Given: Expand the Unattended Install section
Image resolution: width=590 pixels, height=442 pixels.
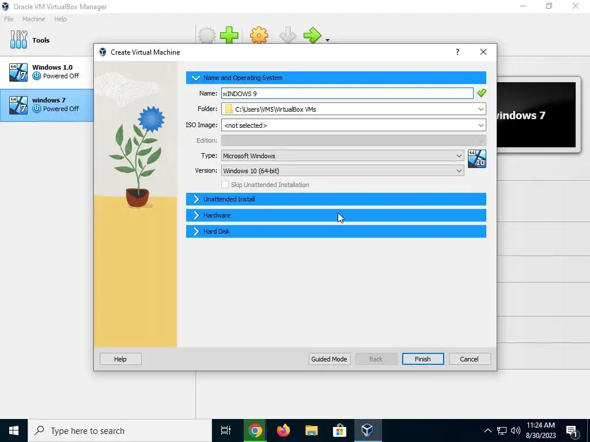Looking at the screenshot, I should point(336,199).
